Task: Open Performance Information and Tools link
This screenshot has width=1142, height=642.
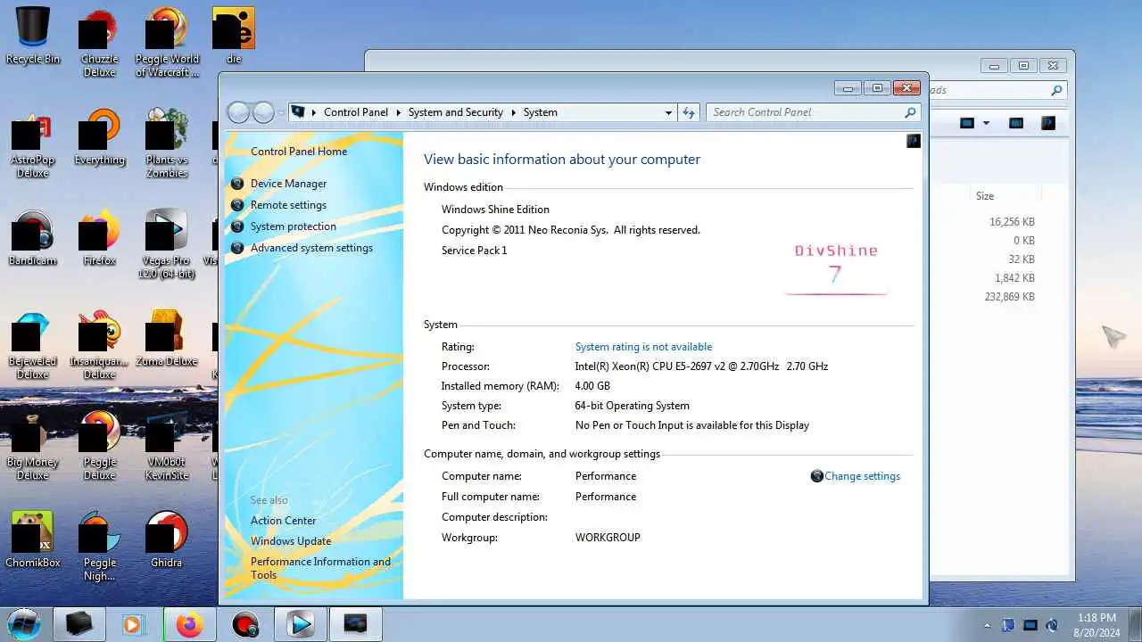Action: [x=320, y=568]
